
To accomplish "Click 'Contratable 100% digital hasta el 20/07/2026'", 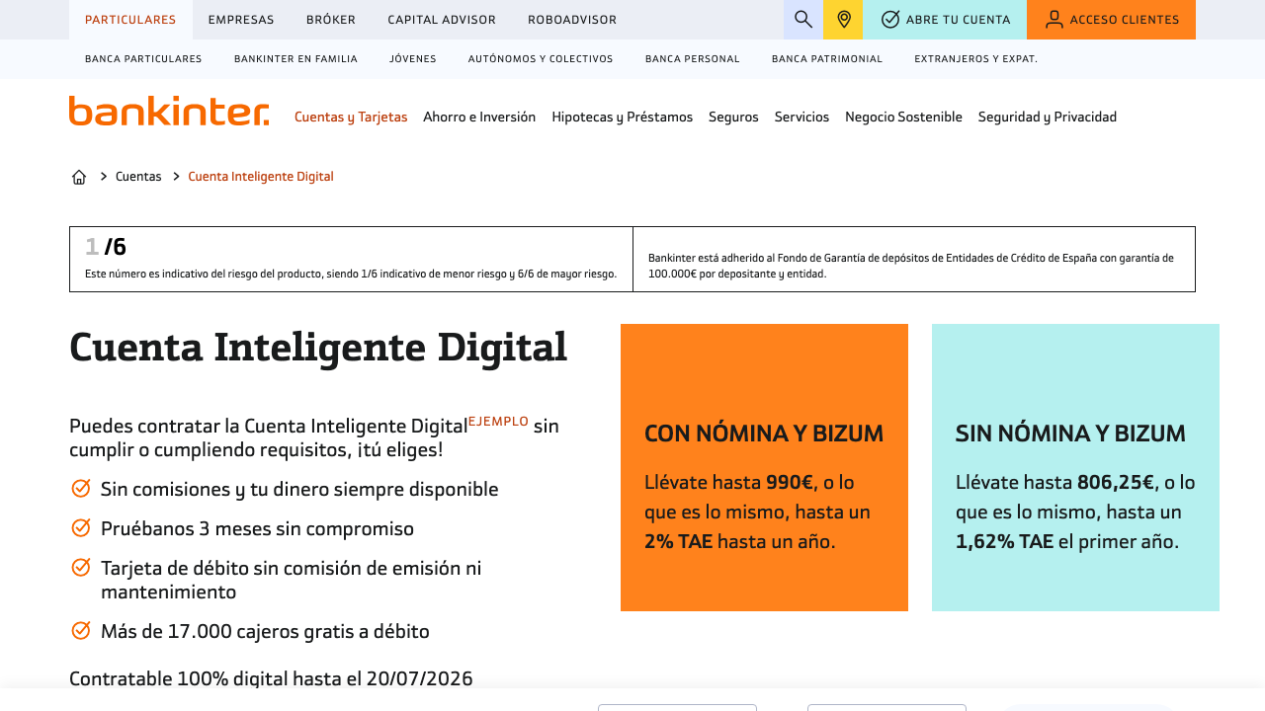I will coord(271,678).
